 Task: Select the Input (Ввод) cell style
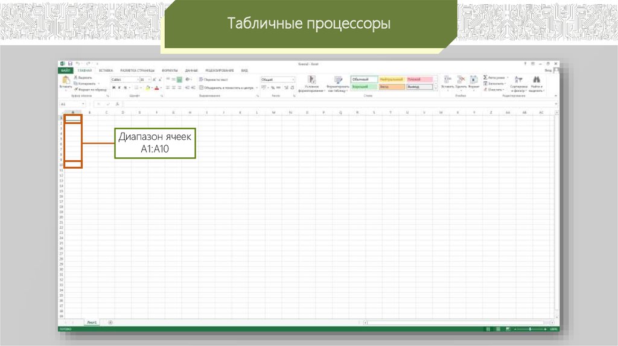pos(392,87)
